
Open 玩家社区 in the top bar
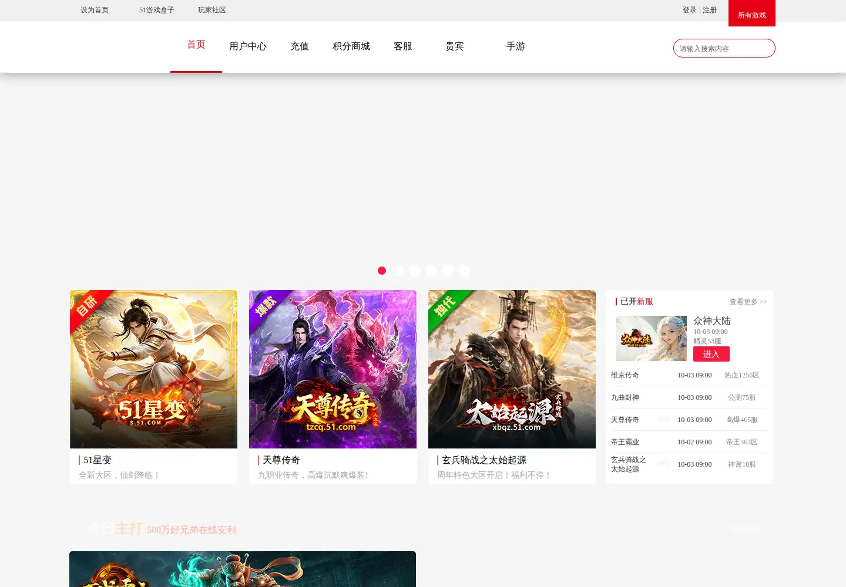[x=211, y=10]
